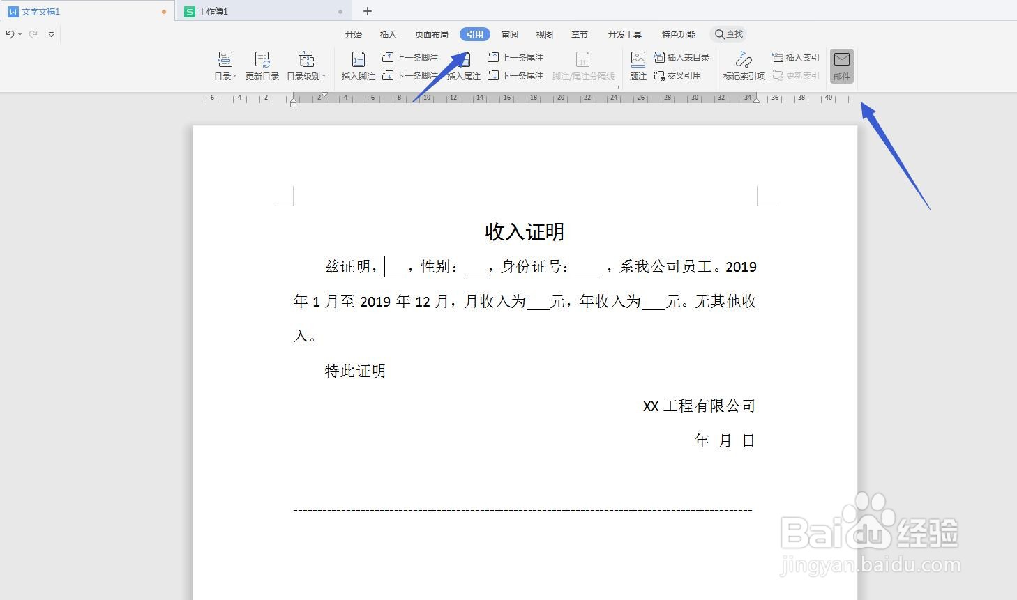Create a cross-reference (交叉引用)

[x=677, y=75]
